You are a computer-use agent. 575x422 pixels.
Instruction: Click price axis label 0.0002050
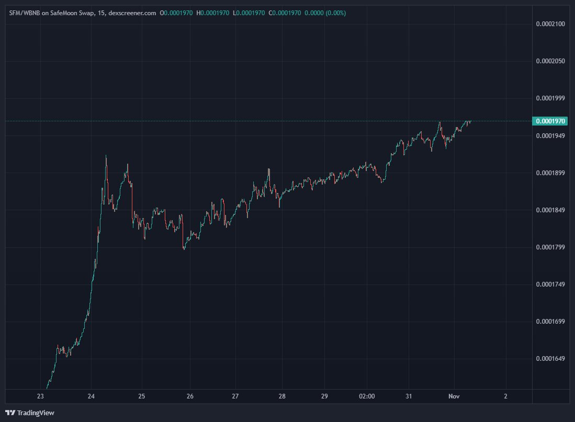coord(550,61)
